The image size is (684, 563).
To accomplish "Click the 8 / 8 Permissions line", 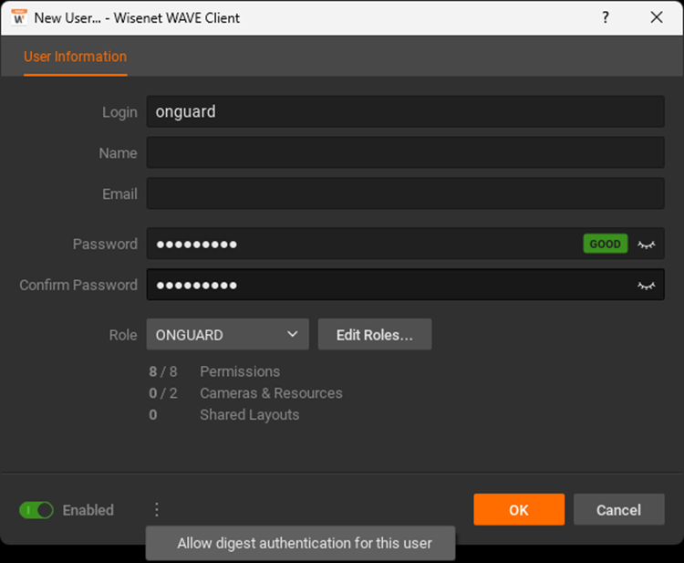I will click(214, 371).
